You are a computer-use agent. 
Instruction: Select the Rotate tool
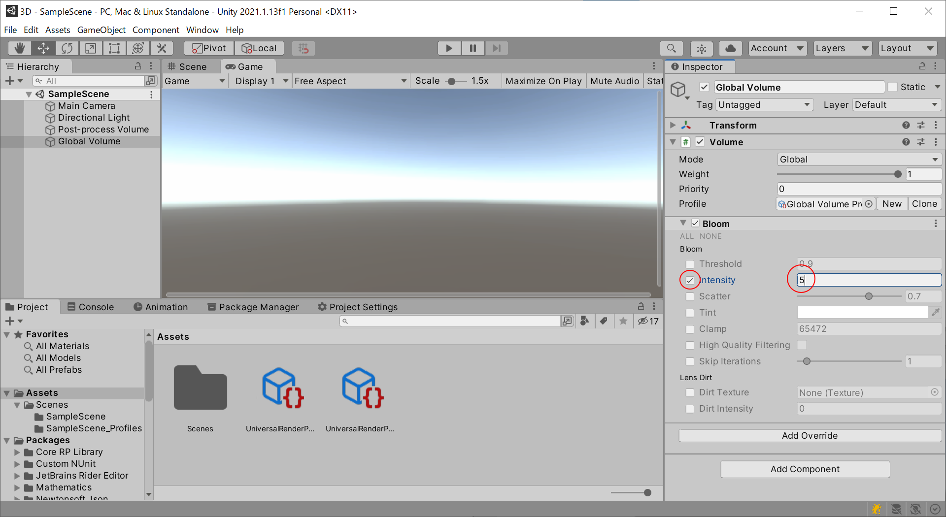click(67, 48)
